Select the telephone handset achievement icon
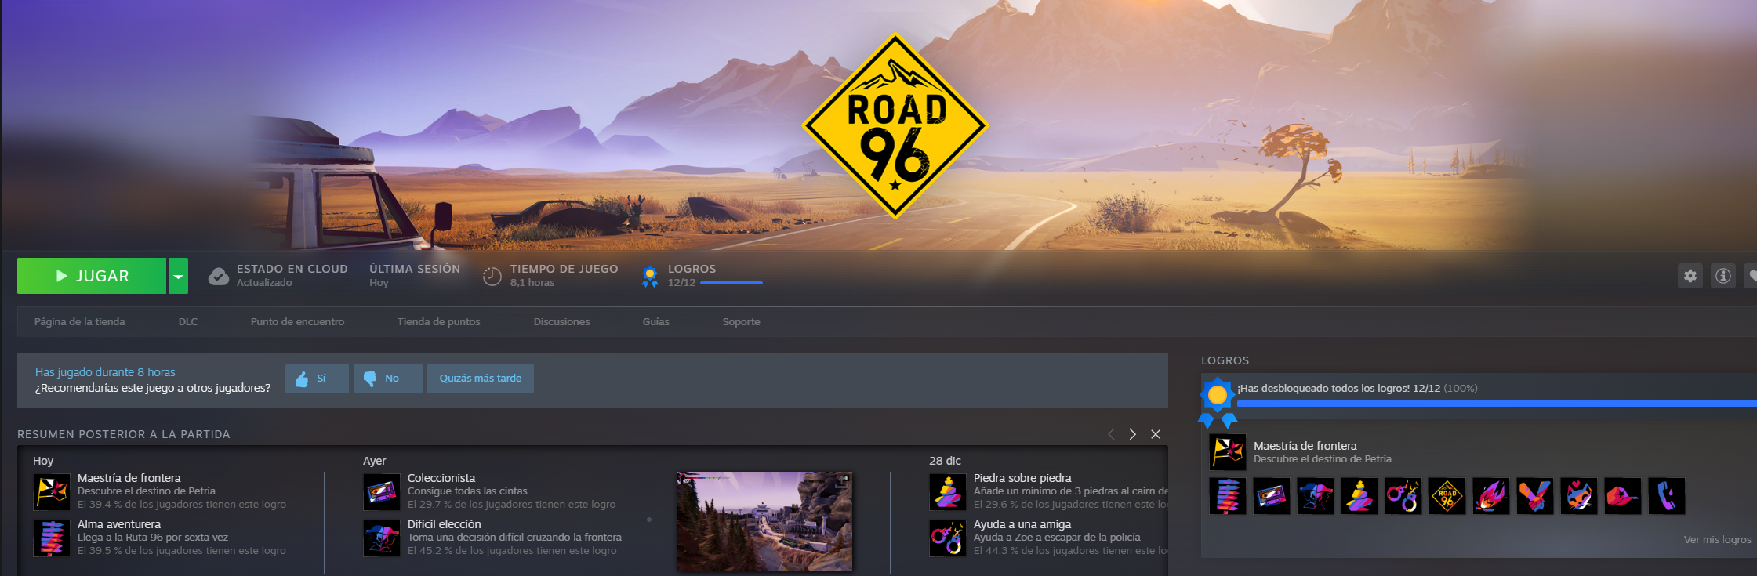Image resolution: width=1757 pixels, height=576 pixels. point(1667,496)
